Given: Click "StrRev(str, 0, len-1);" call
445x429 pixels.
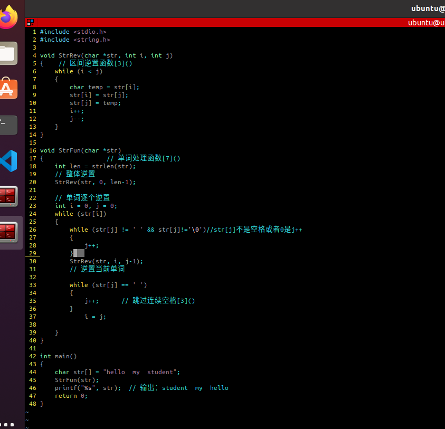Looking at the screenshot, I should pyautogui.click(x=95, y=183).
